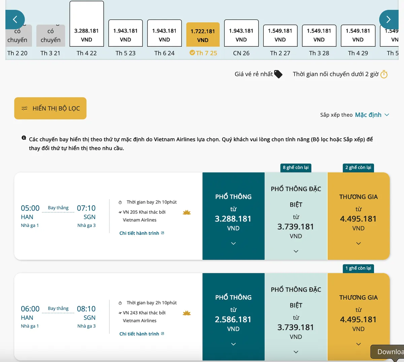
Task: Select date Th 5 23 fare tab
Action: [126, 33]
